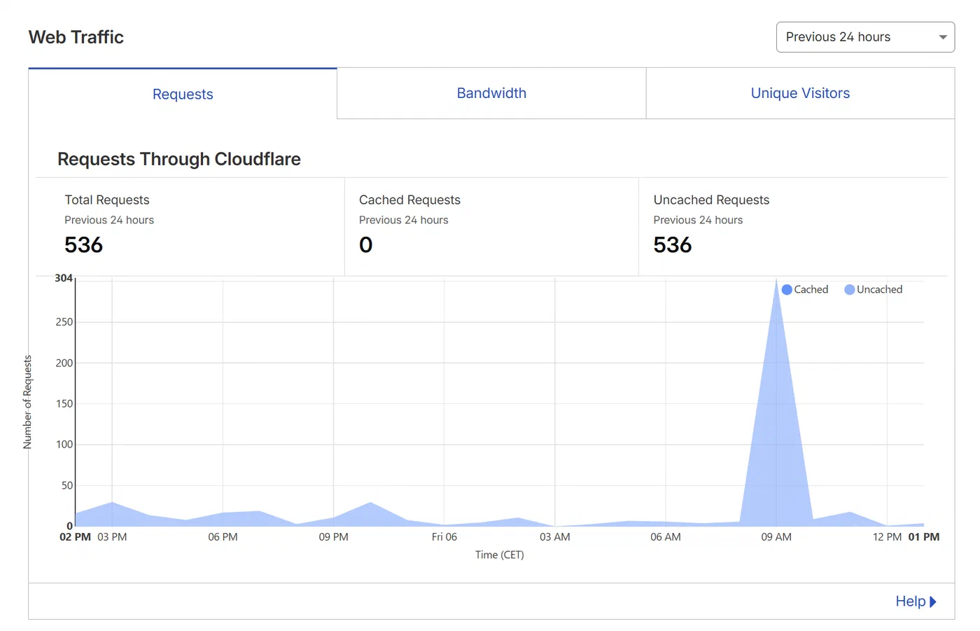Click the 304 maximum y-axis value

tap(64, 278)
